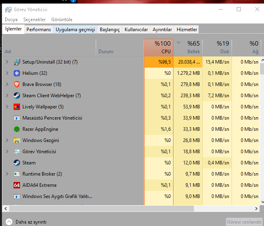Screen dimensions: 264x226
Task: Select the Windows Ses Aygıtı Grafik Yalıtı... name
Action: [57, 196]
